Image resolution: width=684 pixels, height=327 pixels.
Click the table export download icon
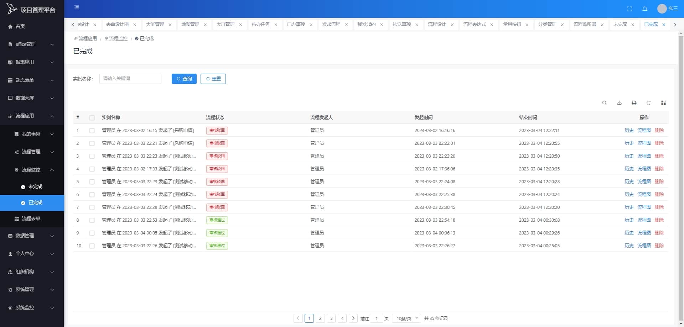tap(620, 103)
